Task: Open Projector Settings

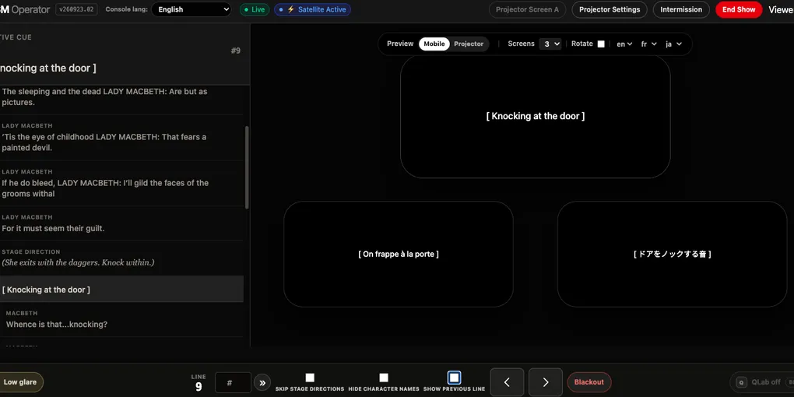Action: (x=610, y=9)
